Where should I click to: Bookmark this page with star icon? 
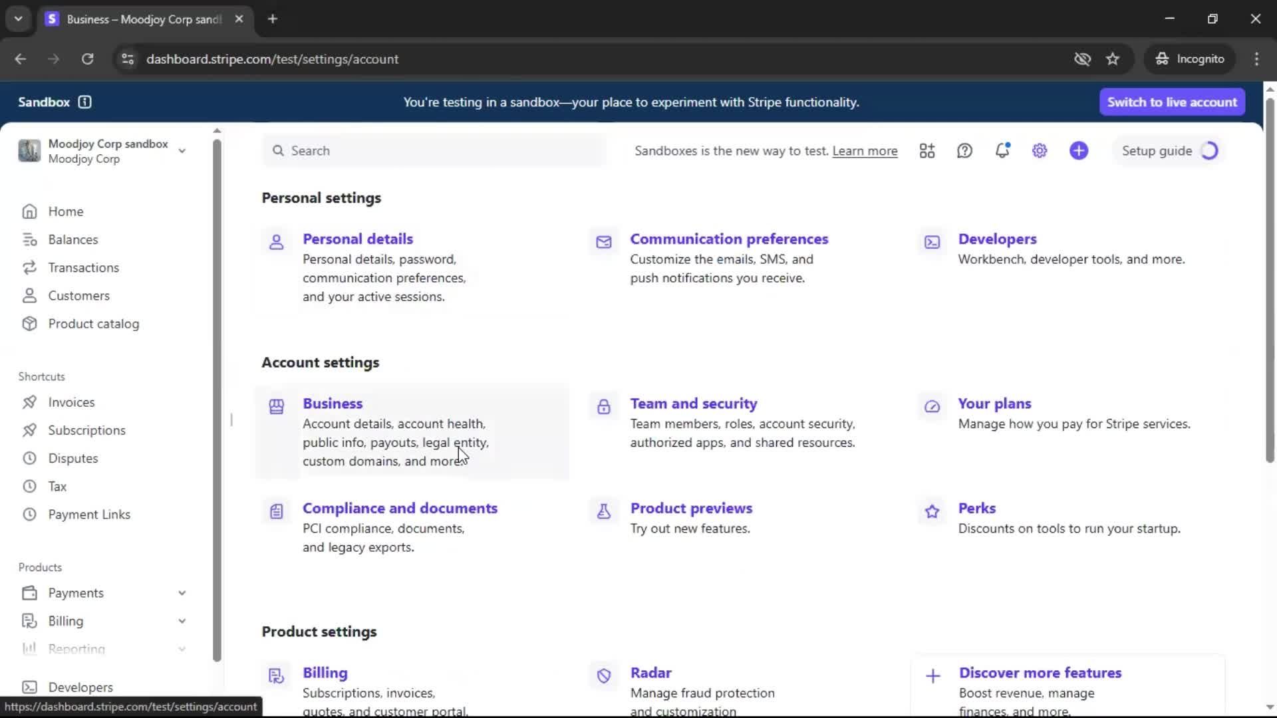point(1113,59)
